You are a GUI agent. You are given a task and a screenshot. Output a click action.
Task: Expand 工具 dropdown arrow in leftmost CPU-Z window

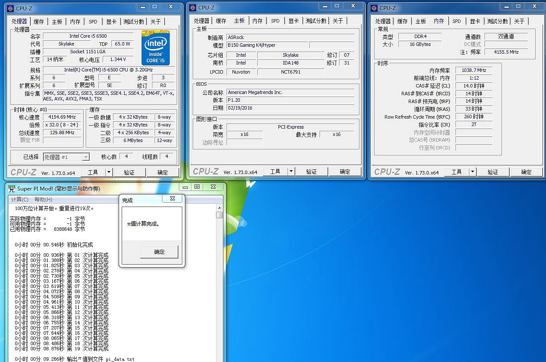[109, 172]
